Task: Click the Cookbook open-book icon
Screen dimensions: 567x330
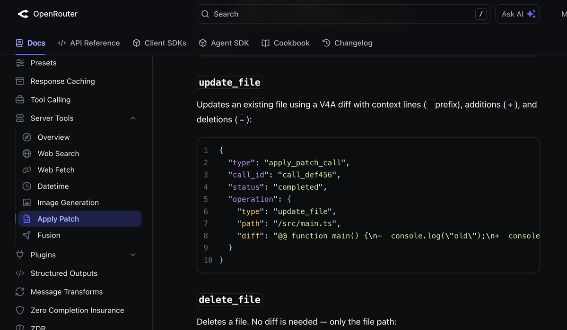Action: click(265, 43)
